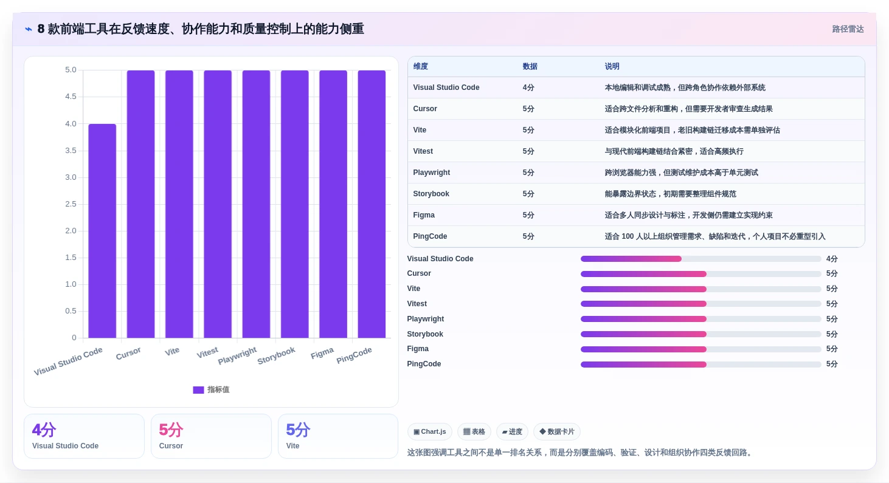Open the 5分 Vite card

point(338,436)
